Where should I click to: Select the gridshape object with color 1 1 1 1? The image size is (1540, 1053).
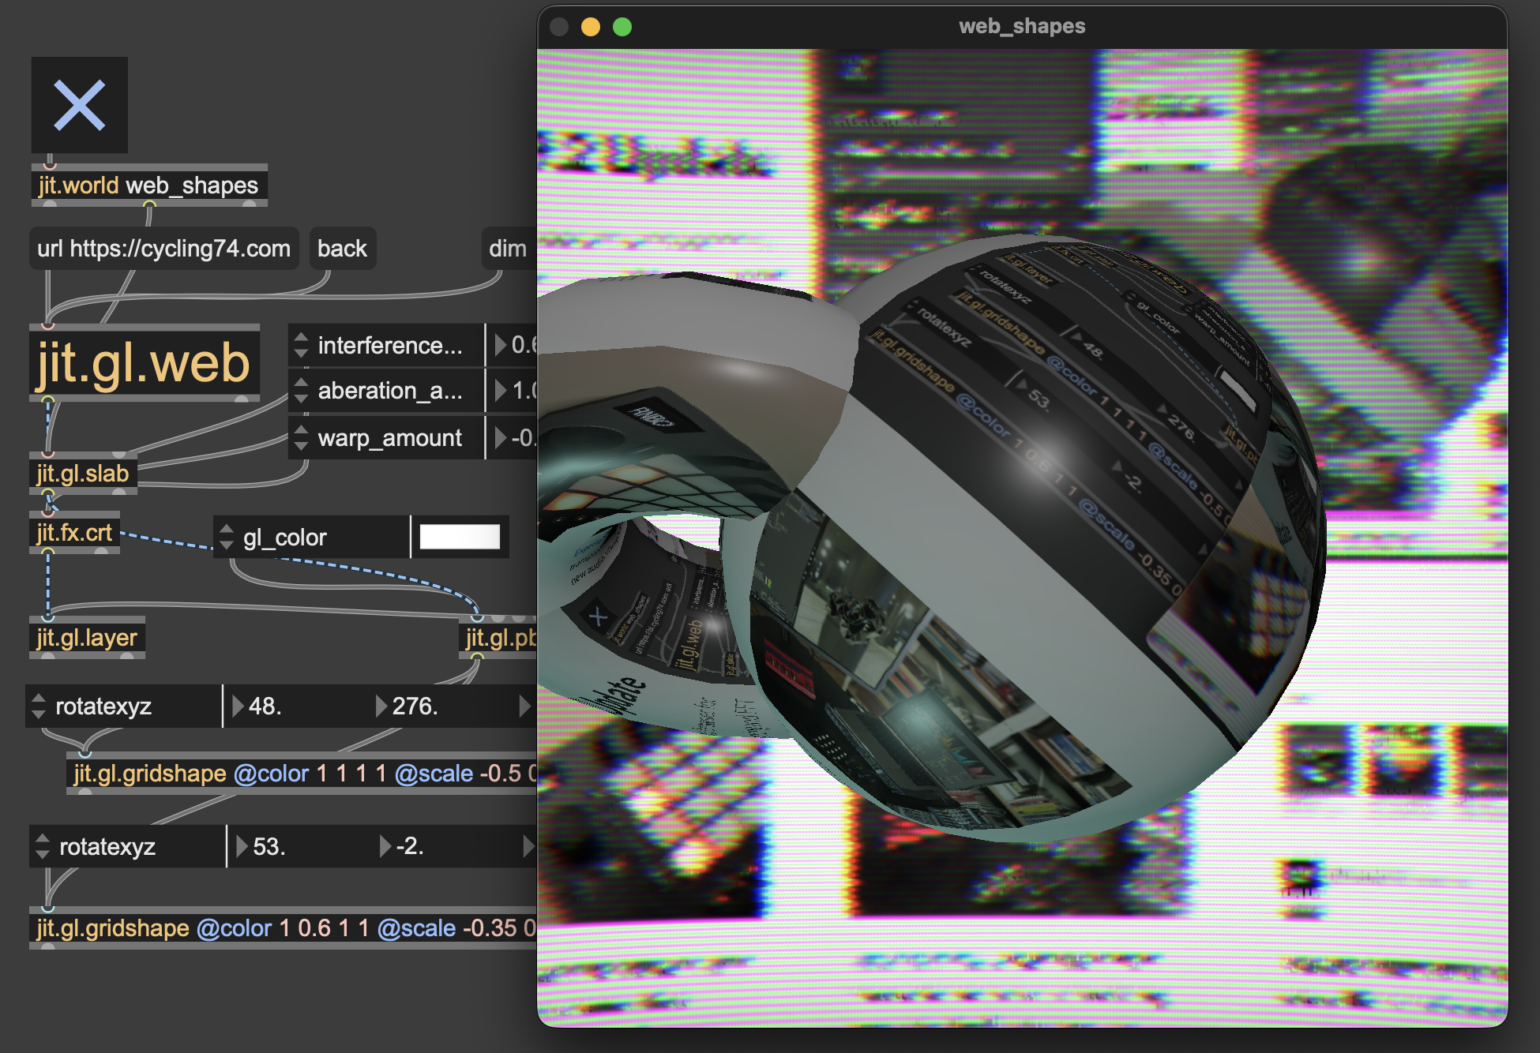click(302, 774)
